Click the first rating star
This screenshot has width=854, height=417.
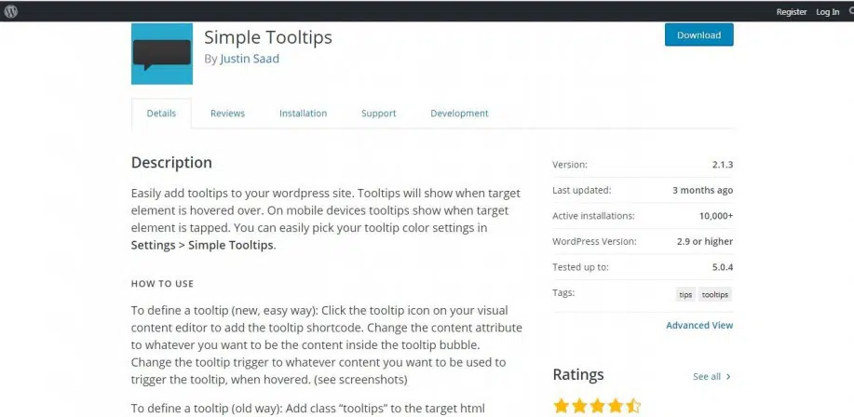click(561, 406)
